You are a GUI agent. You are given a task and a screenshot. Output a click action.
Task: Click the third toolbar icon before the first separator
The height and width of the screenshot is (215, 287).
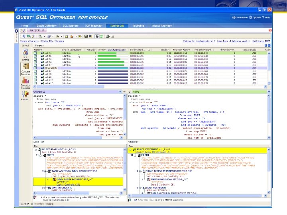(x=33, y=36)
